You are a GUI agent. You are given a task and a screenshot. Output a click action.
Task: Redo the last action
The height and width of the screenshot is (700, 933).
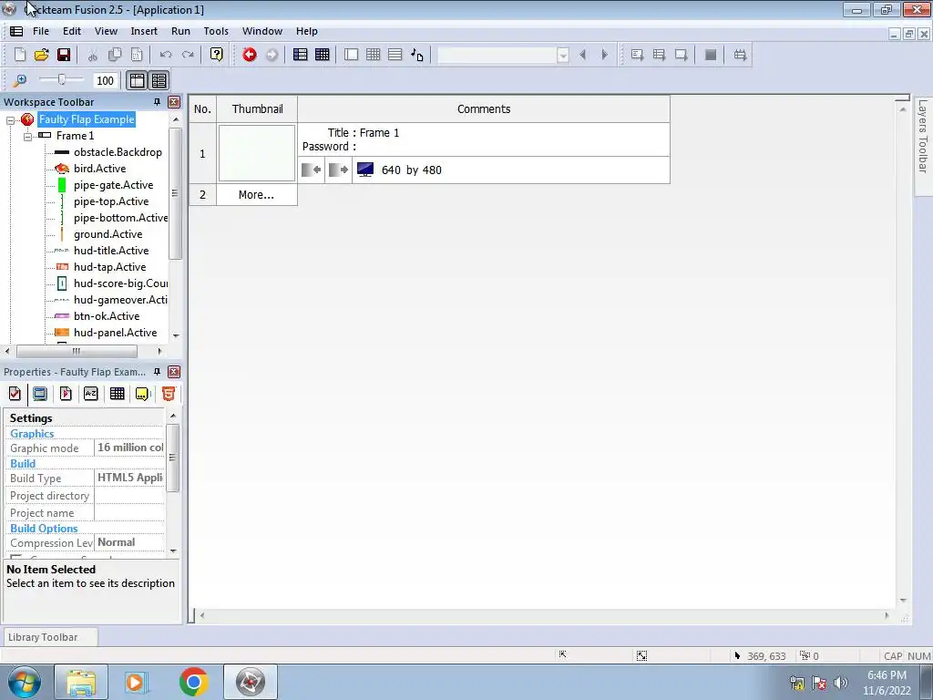(188, 55)
